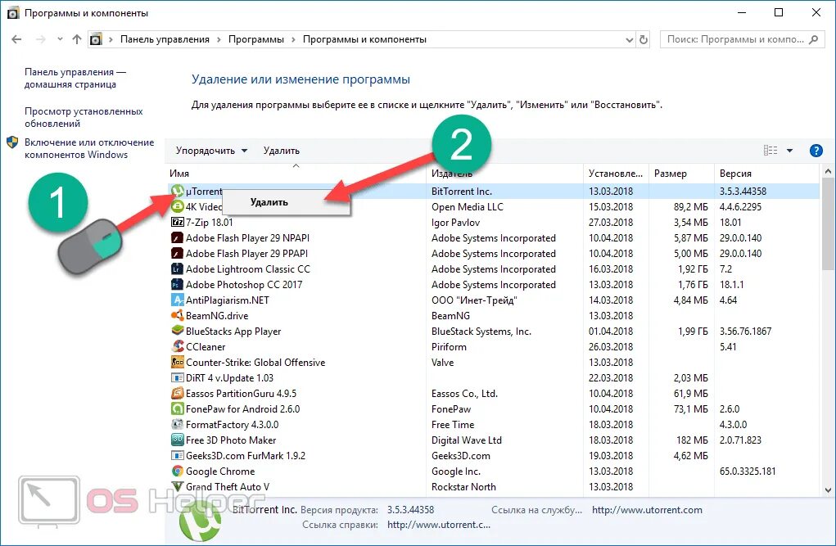Click Программы и компоненты window title icon
This screenshot has width=836, height=546.
coord(13,13)
